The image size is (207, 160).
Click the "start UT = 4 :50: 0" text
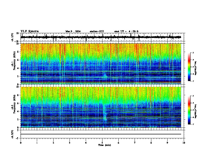point(126,31)
